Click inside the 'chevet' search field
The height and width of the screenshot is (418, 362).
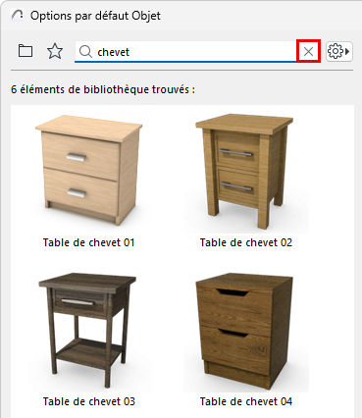(x=196, y=52)
